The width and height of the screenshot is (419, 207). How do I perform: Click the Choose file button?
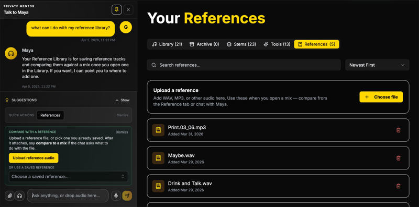tap(381, 97)
